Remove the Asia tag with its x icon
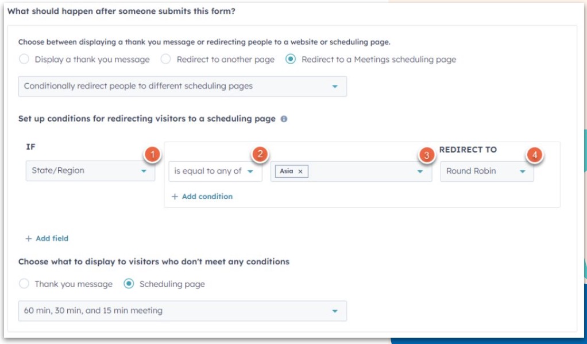 point(300,171)
